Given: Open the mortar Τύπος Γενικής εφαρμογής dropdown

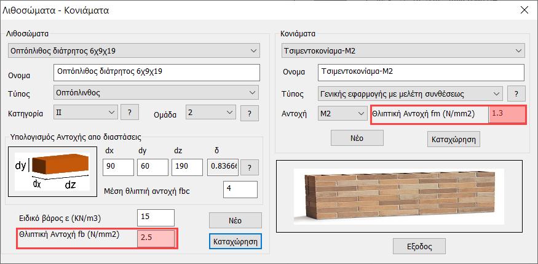Looking at the screenshot, I should [410, 94].
